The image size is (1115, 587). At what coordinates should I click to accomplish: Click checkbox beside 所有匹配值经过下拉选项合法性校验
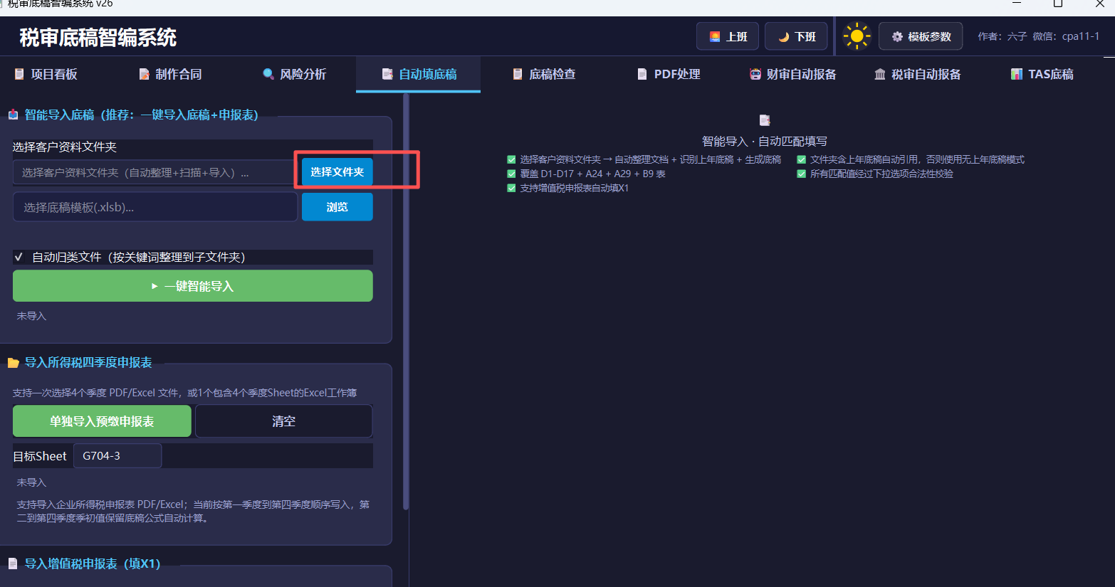pos(801,174)
